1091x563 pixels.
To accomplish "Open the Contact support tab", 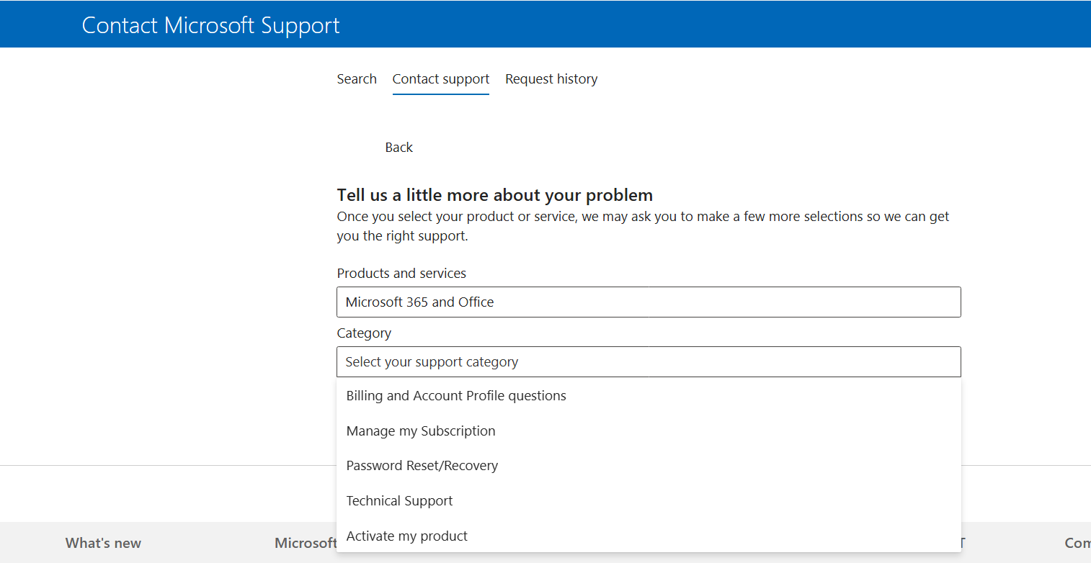I will pos(441,79).
